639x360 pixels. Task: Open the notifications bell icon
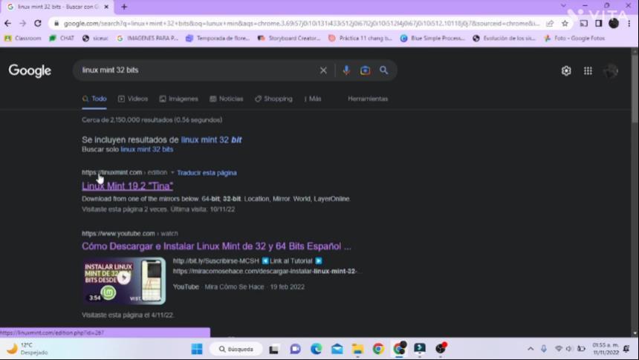click(626, 349)
